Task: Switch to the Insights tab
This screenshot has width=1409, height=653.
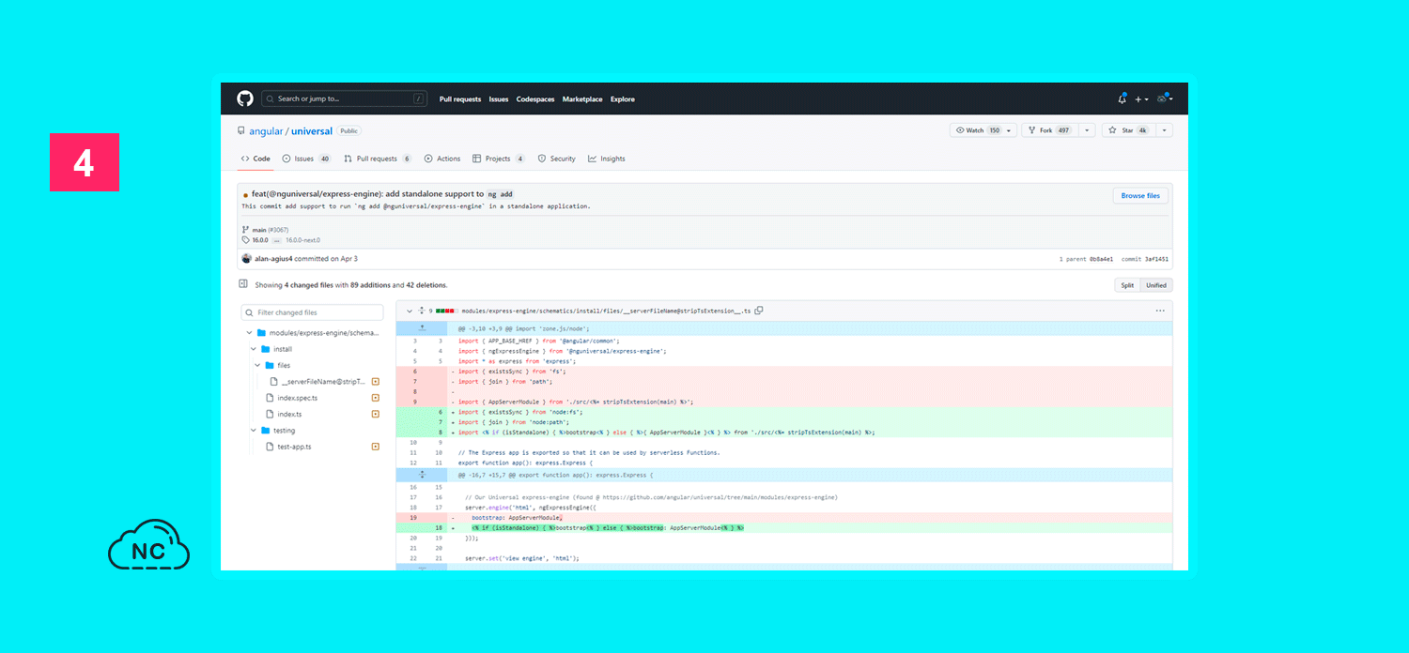Action: tap(607, 159)
